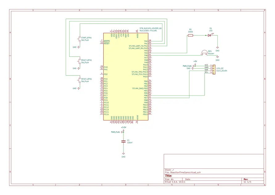Viewport: 275px width, 195px height.
Task: Click the VCC pin name on LCD connector
Action: tap(206, 65)
